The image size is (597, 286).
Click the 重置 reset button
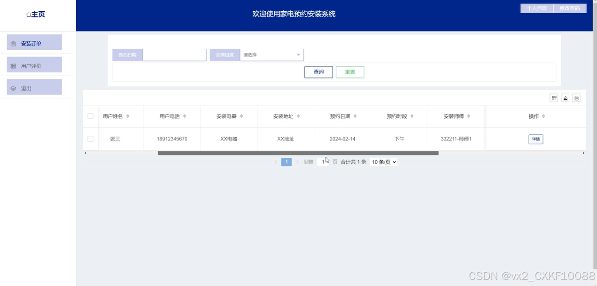350,72
